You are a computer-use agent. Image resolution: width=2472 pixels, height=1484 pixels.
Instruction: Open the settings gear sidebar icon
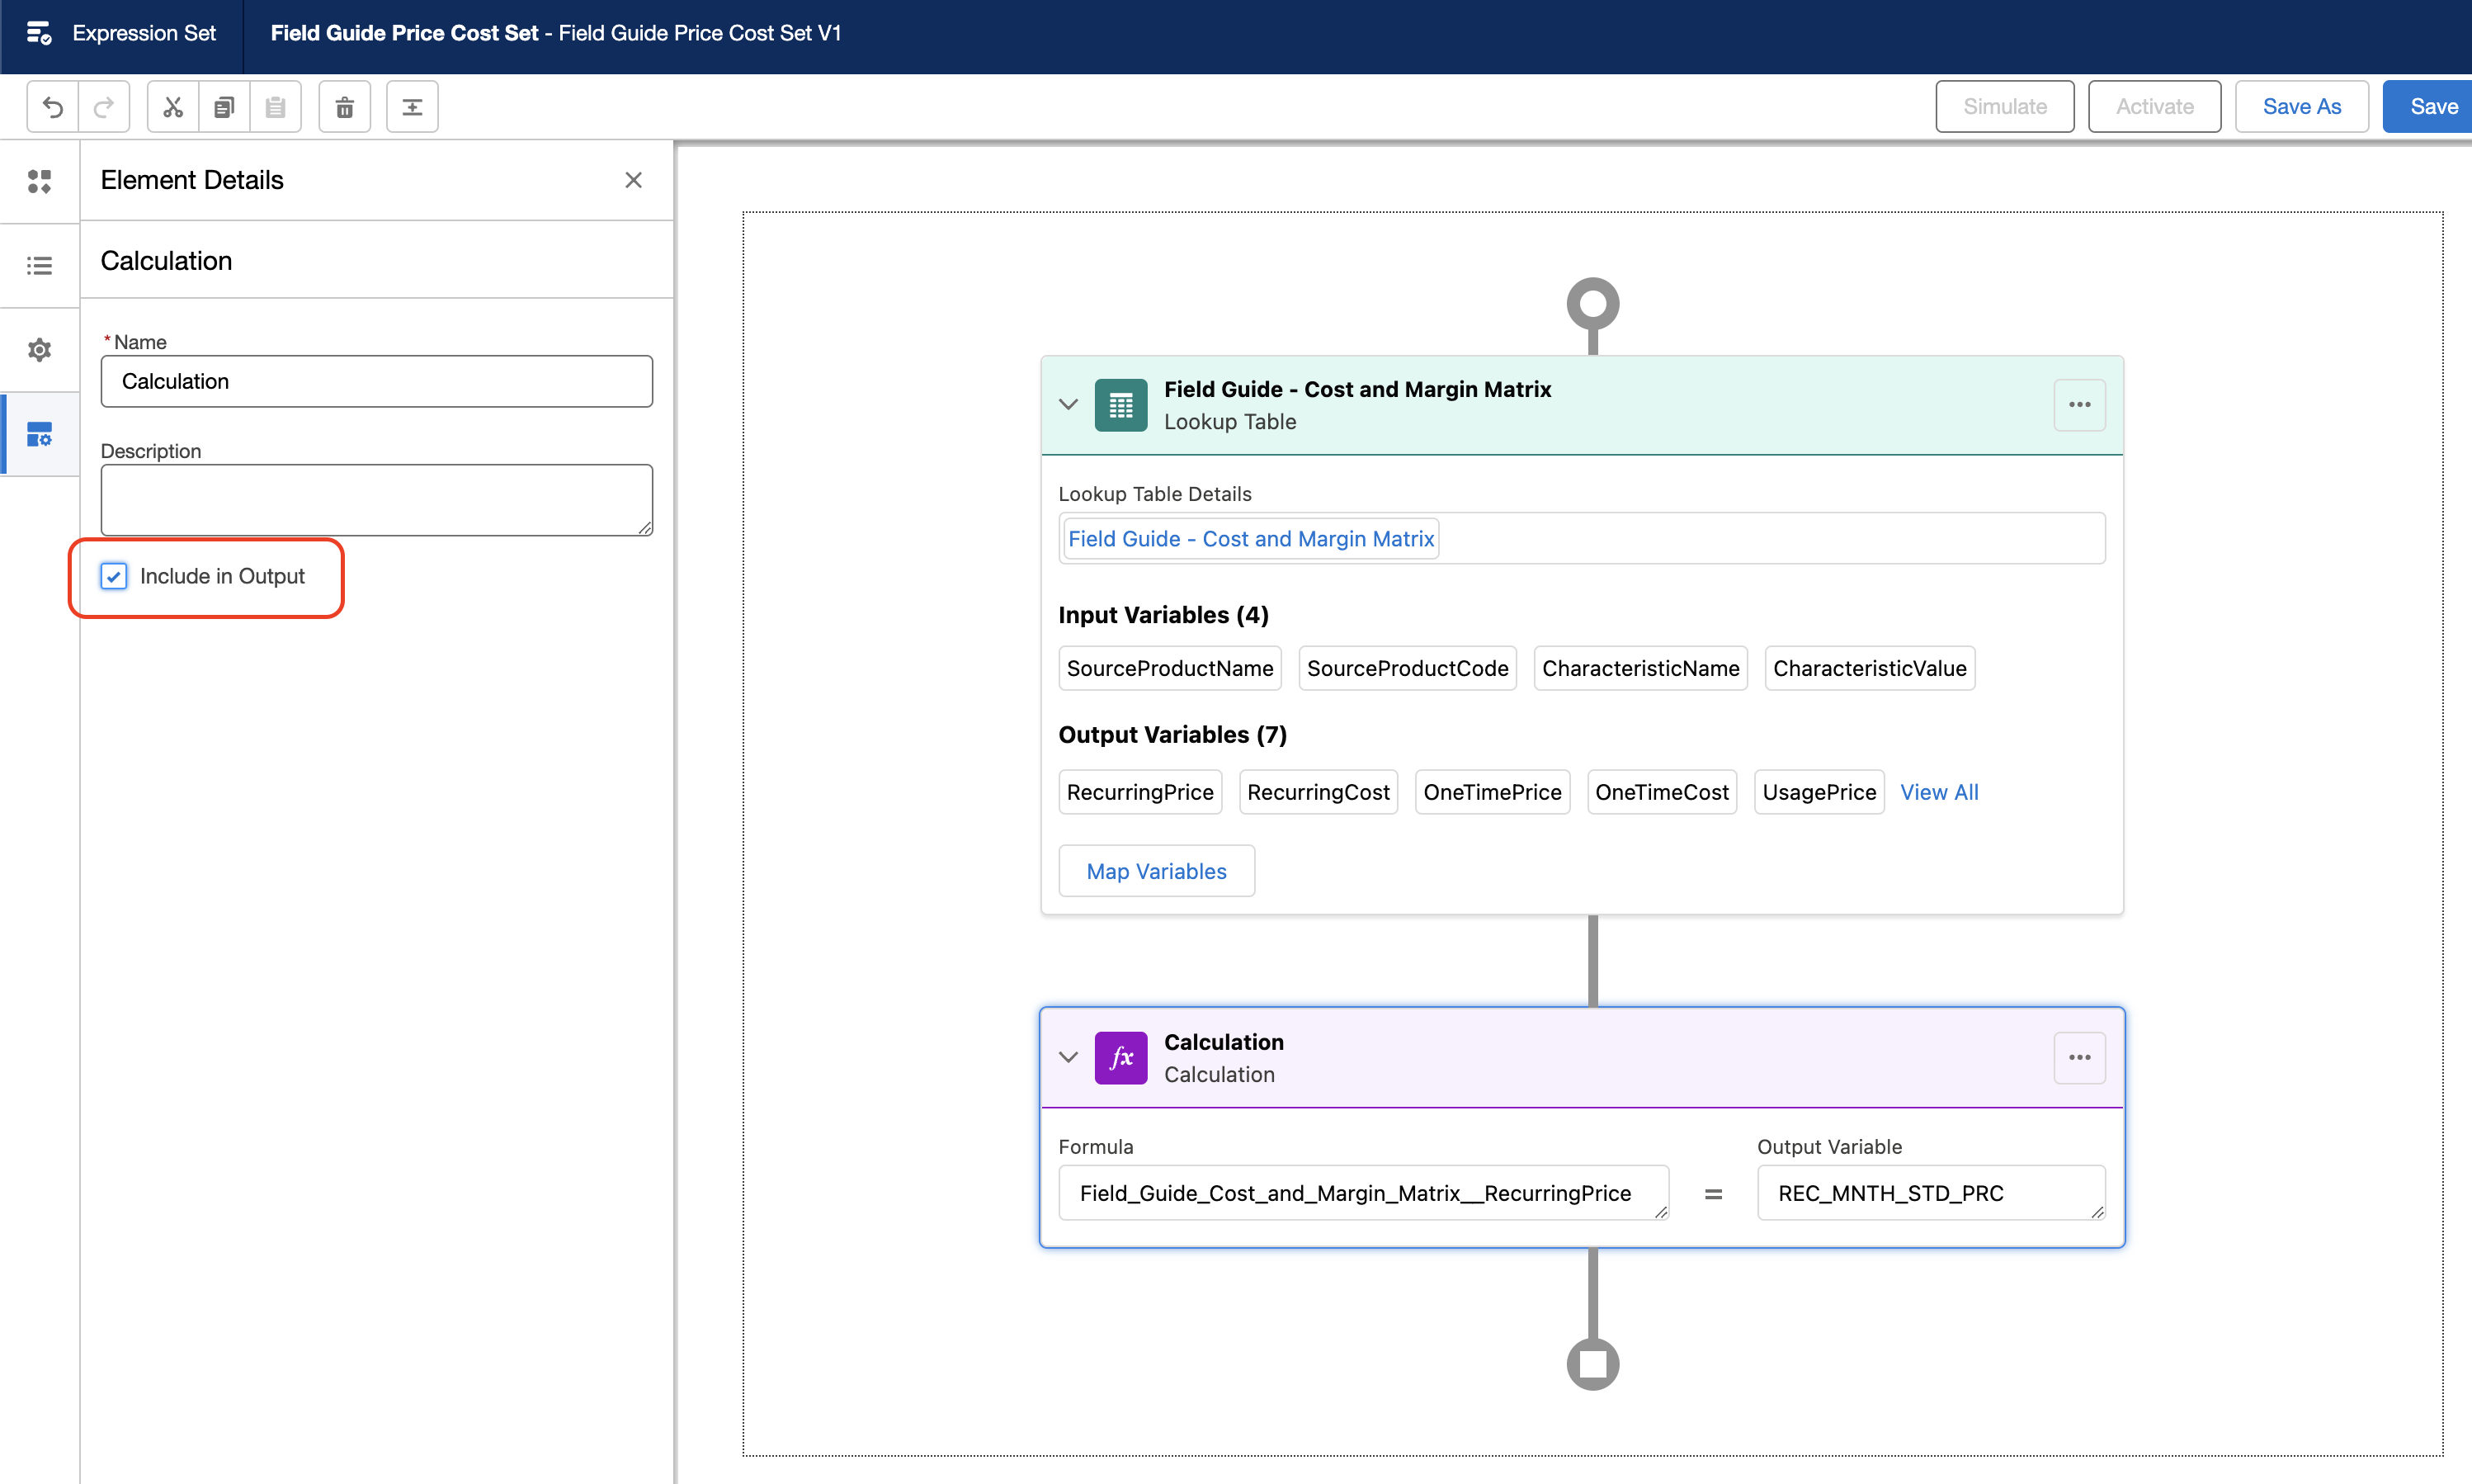coord(39,349)
